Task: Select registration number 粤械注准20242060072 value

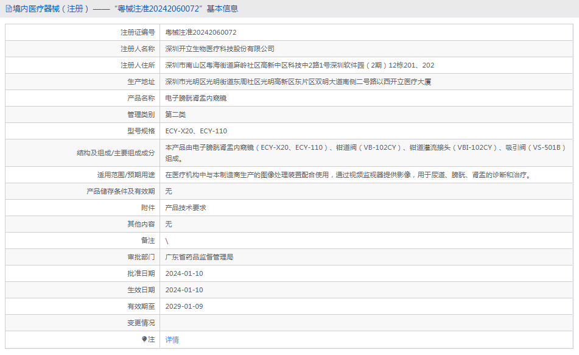Action: (201, 32)
